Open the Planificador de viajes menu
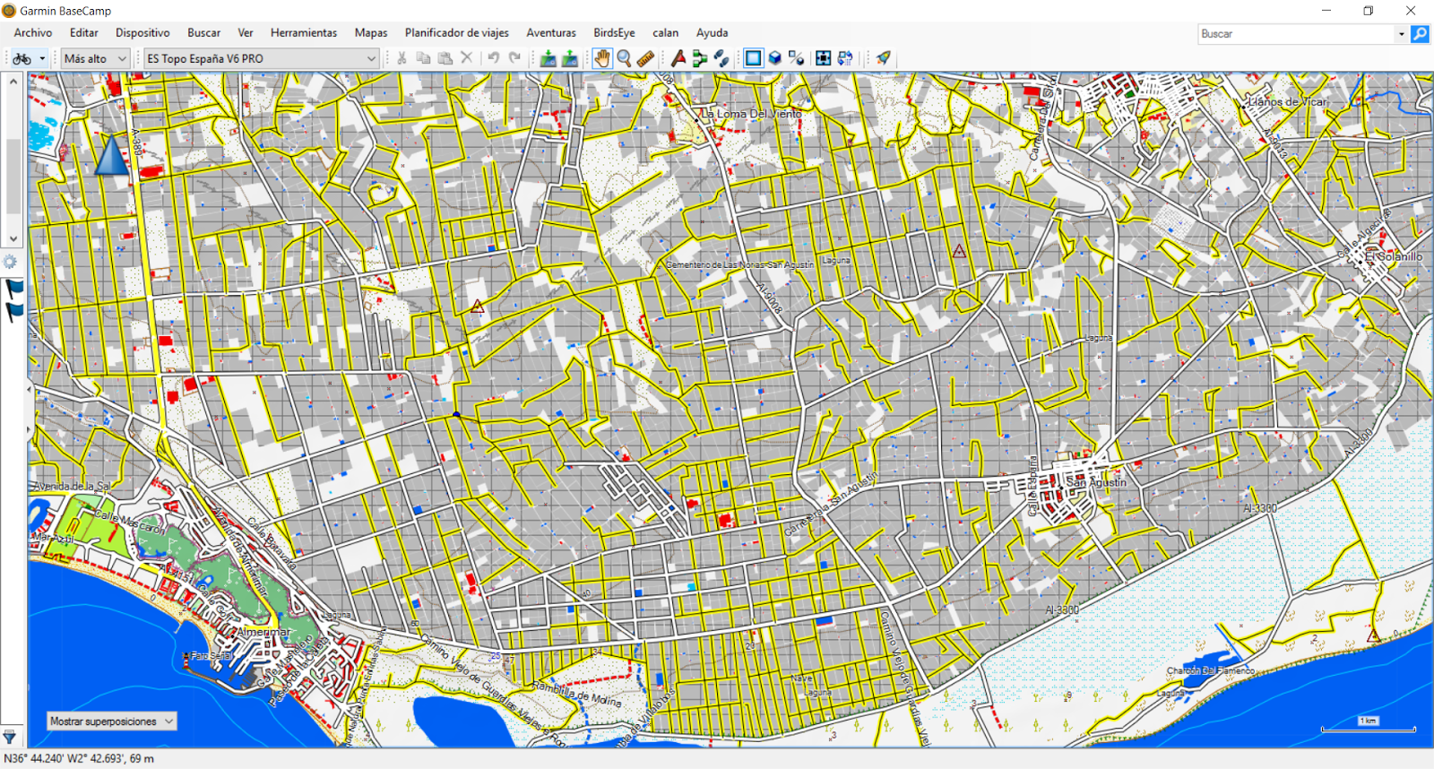The image size is (1434, 769). [457, 33]
